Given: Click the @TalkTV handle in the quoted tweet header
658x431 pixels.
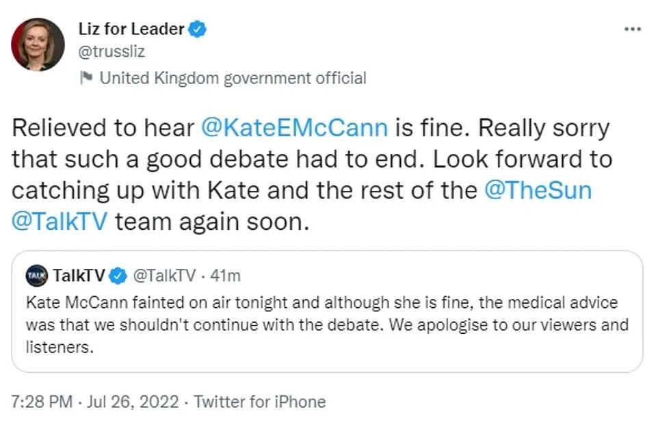Looking at the screenshot, I should pyautogui.click(x=163, y=276).
